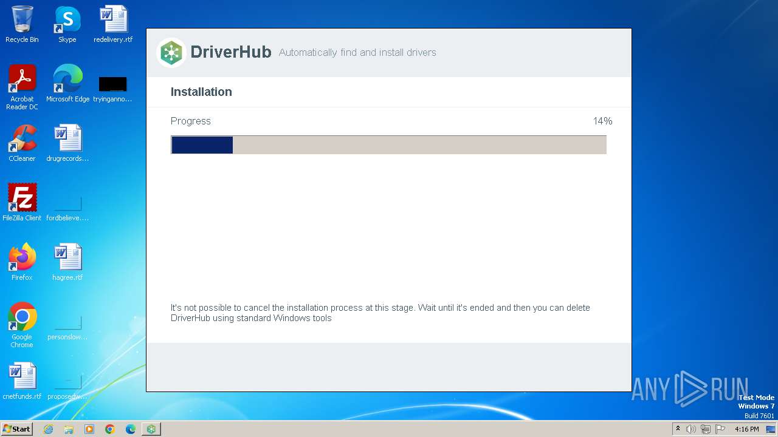This screenshot has height=437, width=778.
Task: Open the volume speaker tray icon
Action: [x=691, y=429]
